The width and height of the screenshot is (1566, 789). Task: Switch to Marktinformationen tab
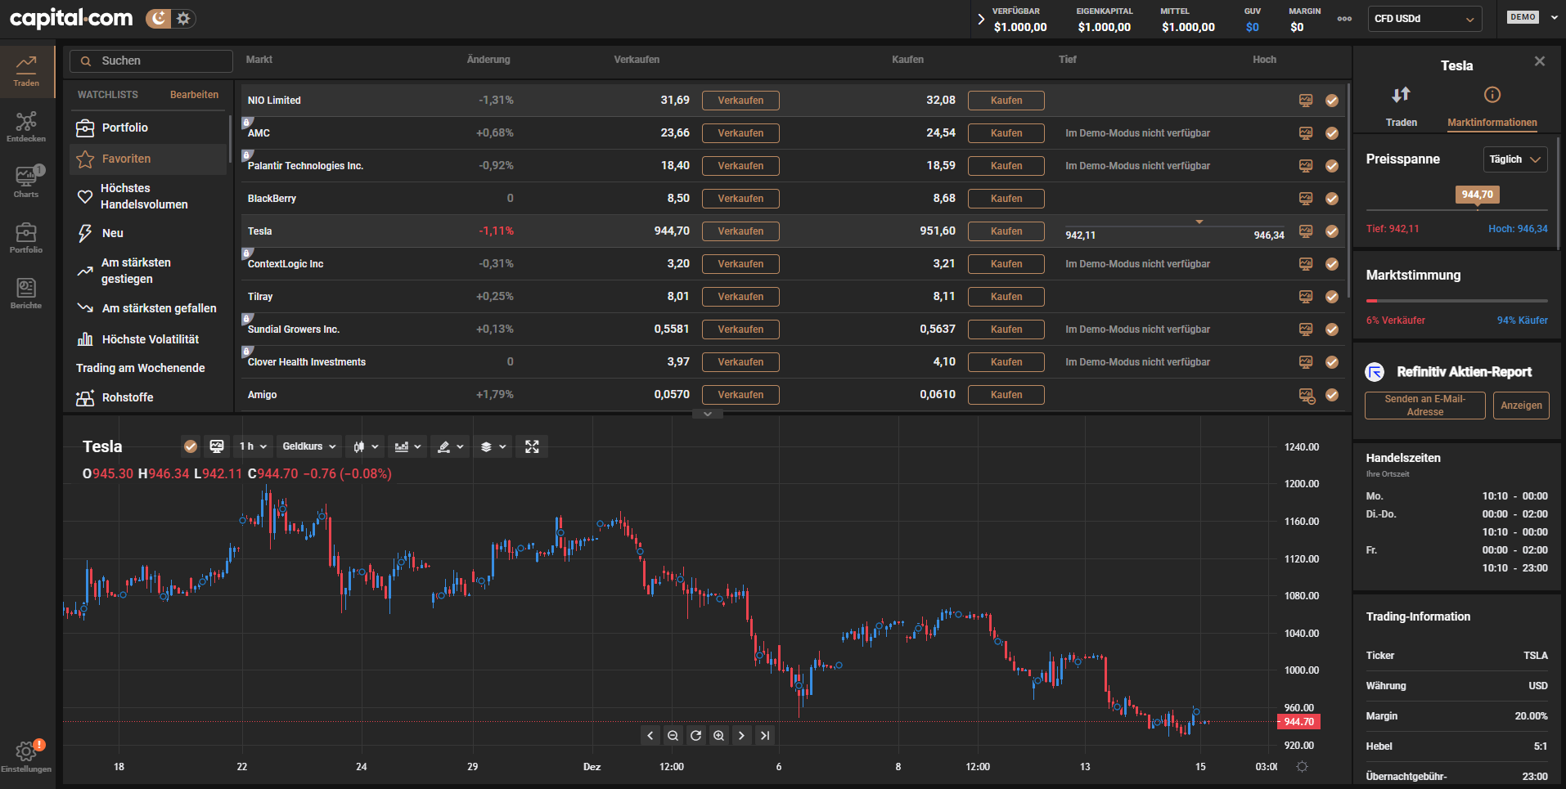(x=1492, y=106)
